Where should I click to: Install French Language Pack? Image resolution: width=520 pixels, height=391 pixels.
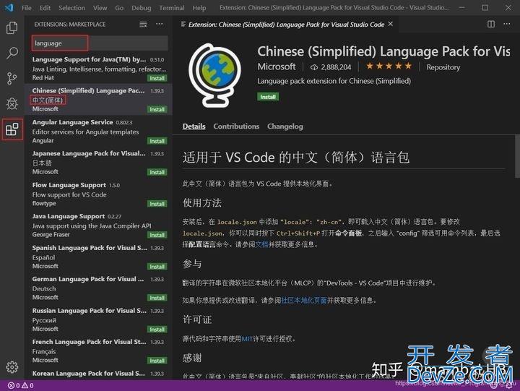point(157,361)
